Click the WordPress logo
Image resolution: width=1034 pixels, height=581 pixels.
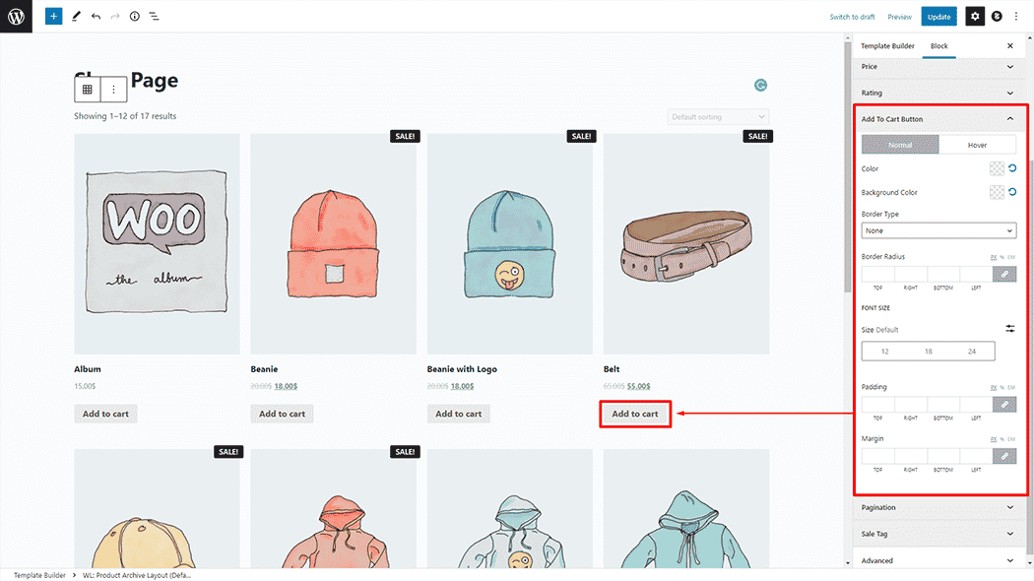(x=16, y=17)
